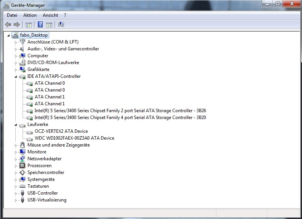This screenshot has width=302, height=219.
Task: Select Intel 4 port Serial ATA Controller 3B20 label
Action: tap(120, 118)
